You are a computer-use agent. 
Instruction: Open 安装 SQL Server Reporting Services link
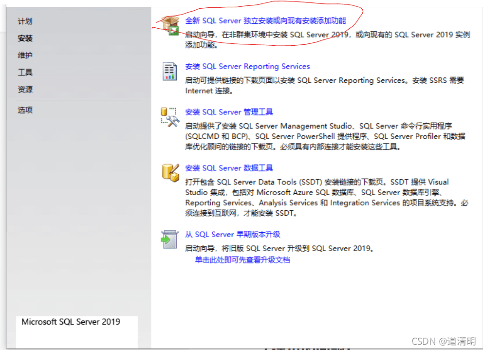point(247,66)
